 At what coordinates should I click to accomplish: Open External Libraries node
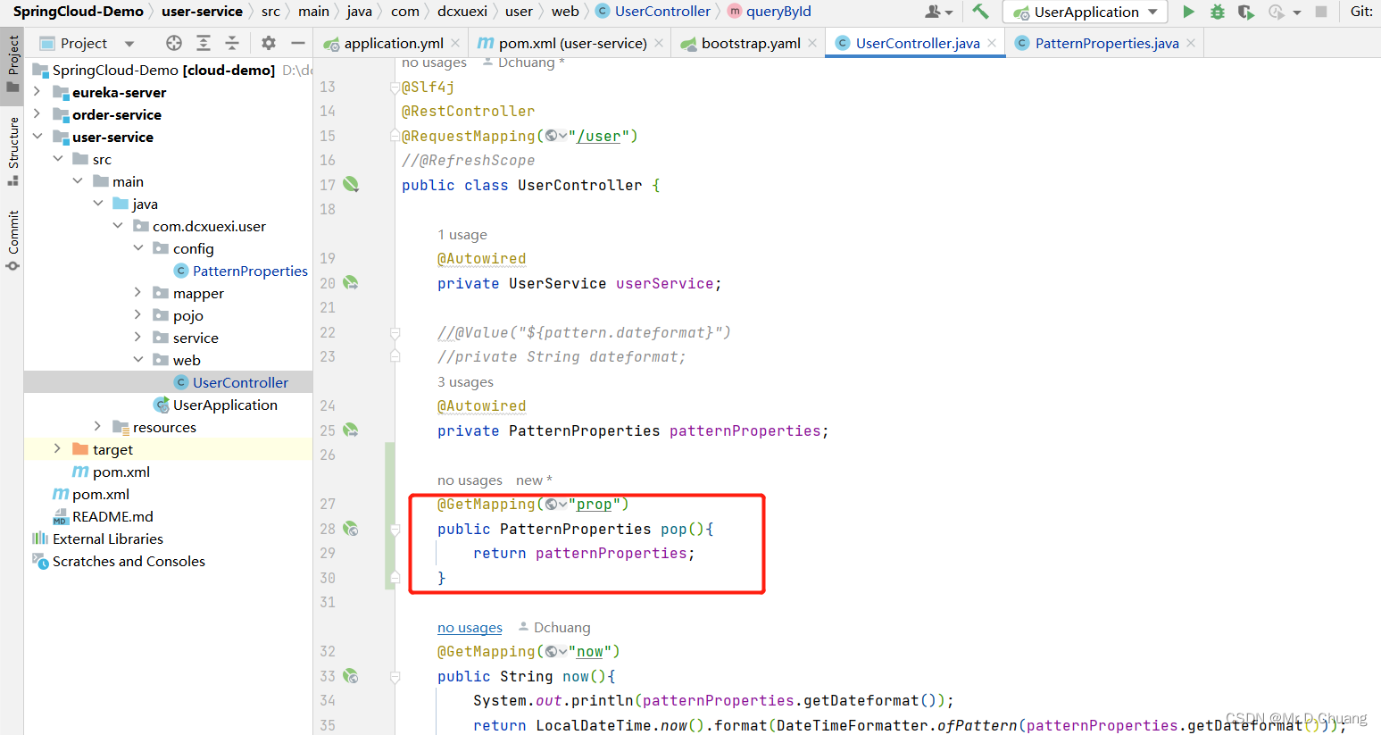point(108,539)
